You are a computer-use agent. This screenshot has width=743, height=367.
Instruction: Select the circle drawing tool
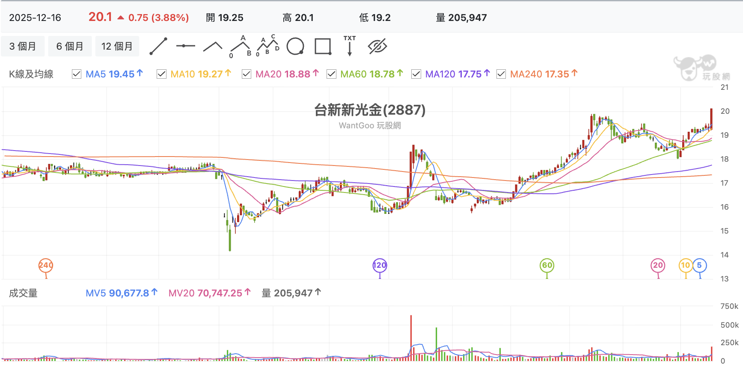(295, 46)
